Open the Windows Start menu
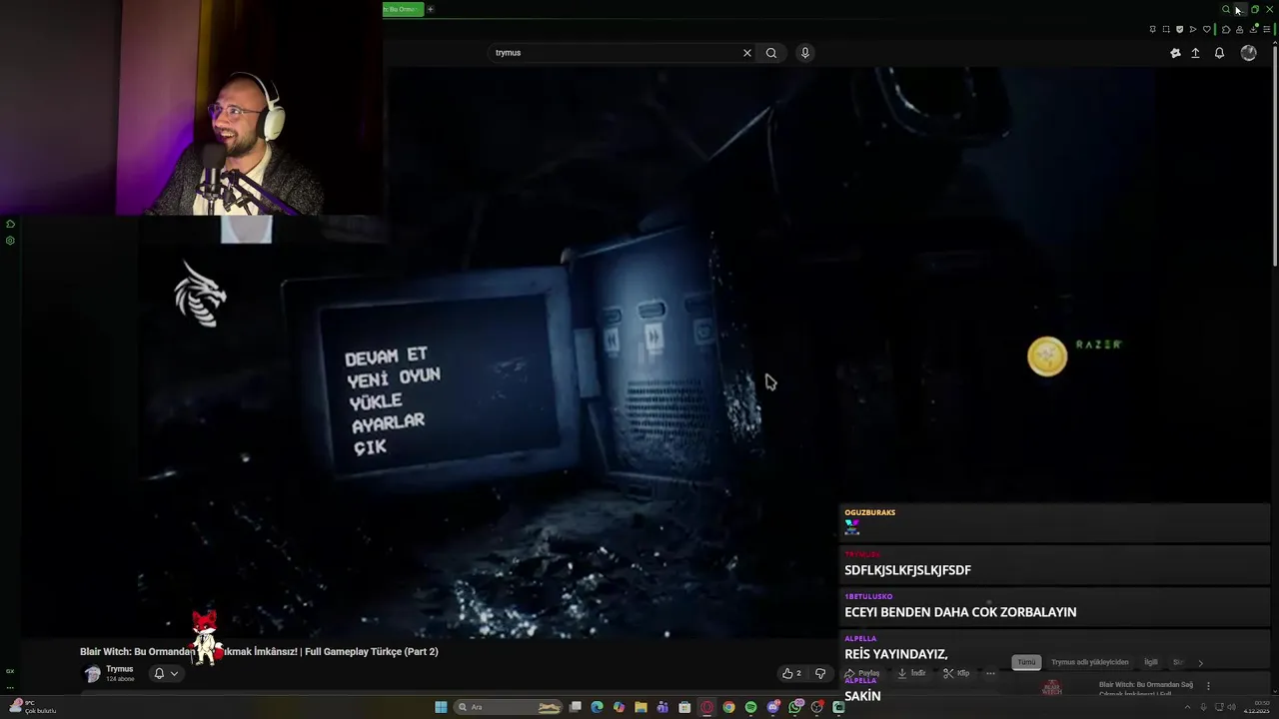This screenshot has width=1279, height=719. (x=441, y=707)
